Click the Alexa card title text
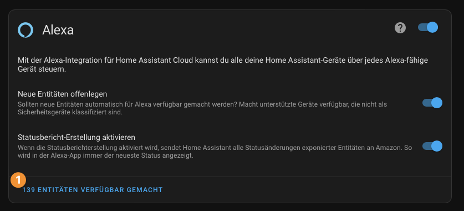 [x=58, y=30]
